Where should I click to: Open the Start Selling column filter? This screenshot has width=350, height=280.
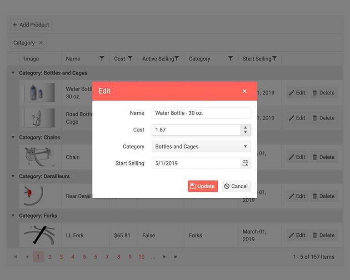[x=275, y=59]
